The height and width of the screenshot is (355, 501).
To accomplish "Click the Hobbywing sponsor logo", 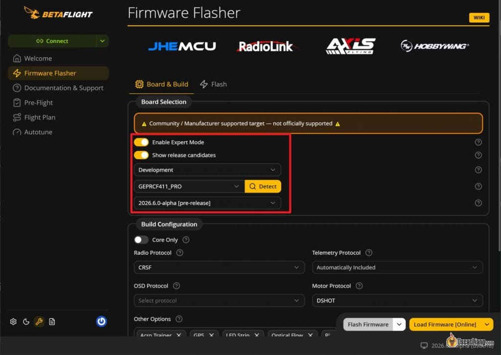I will tap(434, 46).
